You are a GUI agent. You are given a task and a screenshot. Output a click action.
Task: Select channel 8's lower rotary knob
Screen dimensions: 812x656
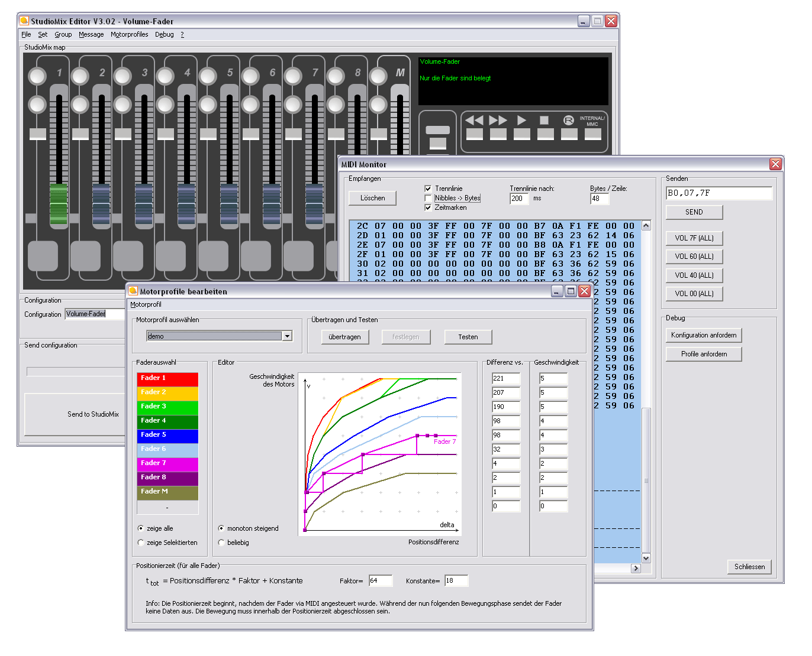pos(336,105)
